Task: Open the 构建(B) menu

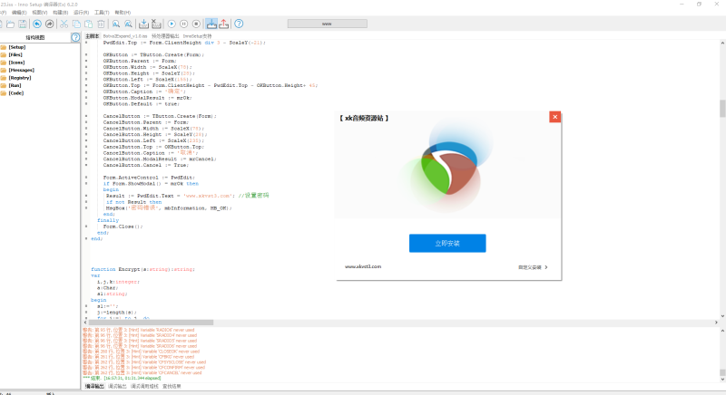Action: pos(61,13)
